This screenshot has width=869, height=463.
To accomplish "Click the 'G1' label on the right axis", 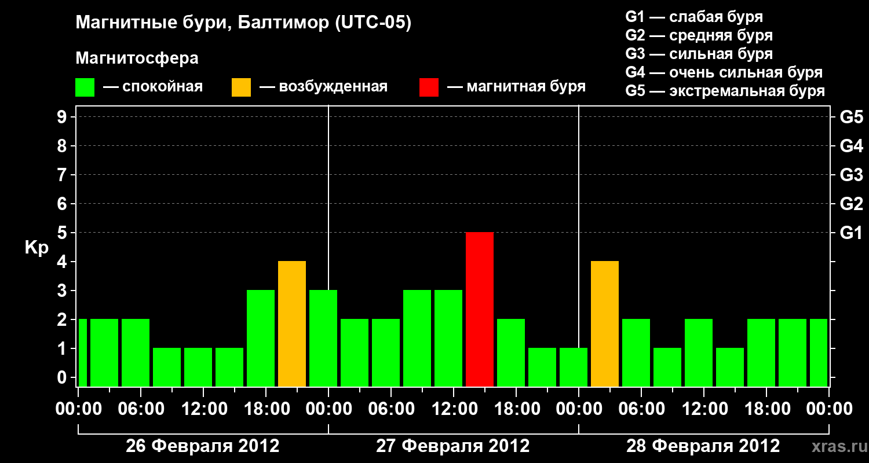I will pos(851,233).
